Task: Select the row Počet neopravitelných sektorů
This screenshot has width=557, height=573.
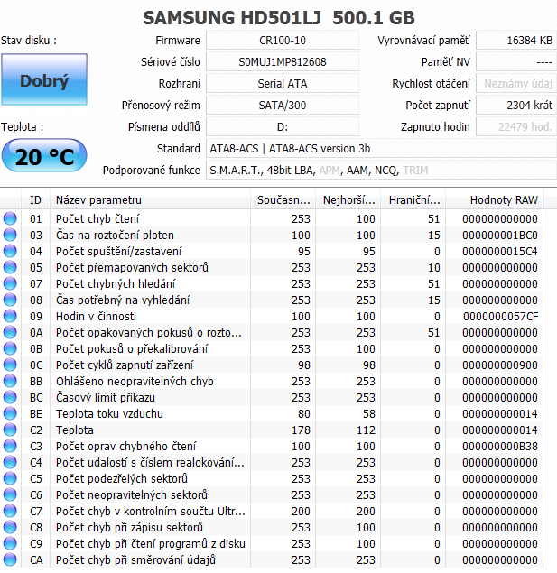Action: click(272, 494)
